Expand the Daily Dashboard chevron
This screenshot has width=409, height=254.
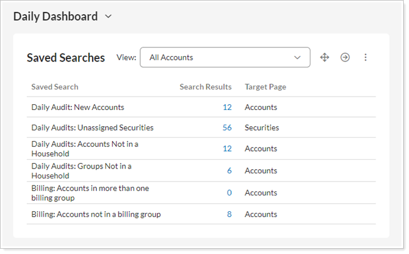click(x=108, y=17)
